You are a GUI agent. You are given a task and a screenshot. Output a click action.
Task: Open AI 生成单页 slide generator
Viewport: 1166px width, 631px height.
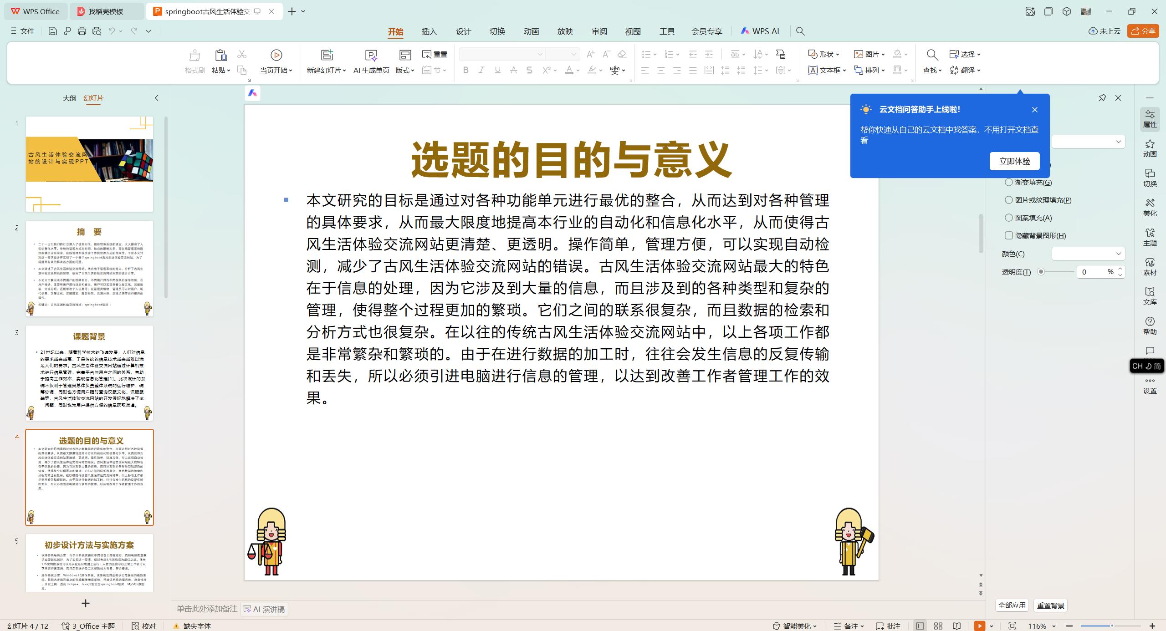pyautogui.click(x=371, y=61)
